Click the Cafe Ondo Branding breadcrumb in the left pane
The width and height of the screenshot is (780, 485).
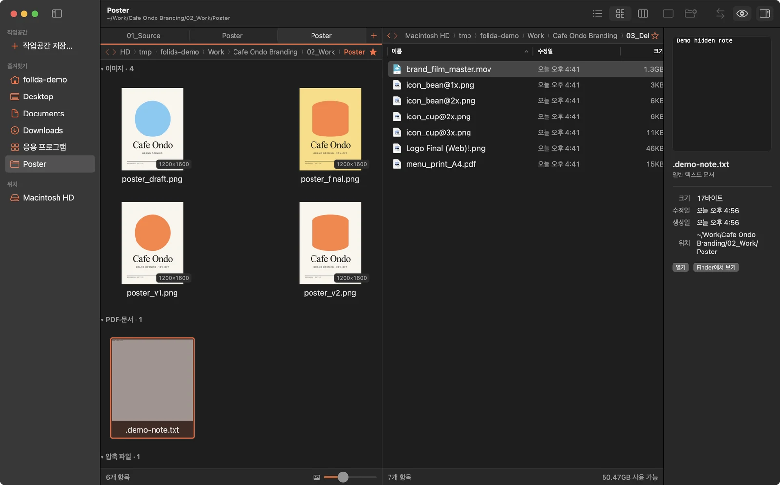click(x=265, y=52)
